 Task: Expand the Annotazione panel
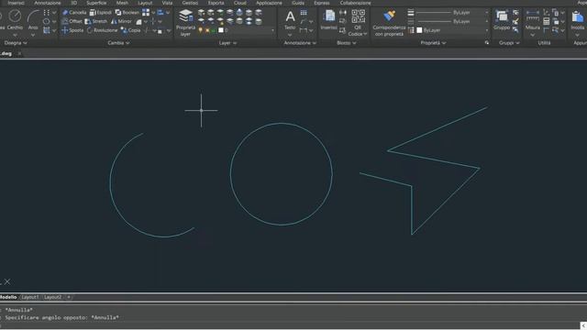(x=300, y=43)
